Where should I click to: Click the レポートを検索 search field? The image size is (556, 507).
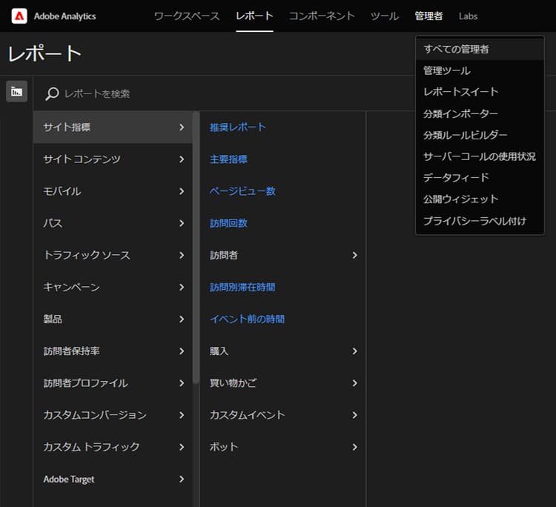(x=223, y=93)
